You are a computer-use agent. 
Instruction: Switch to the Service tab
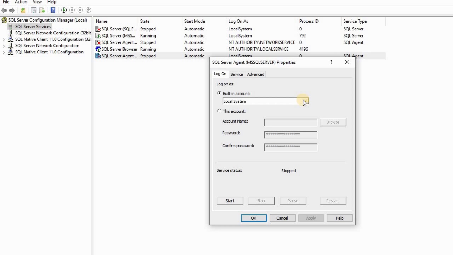click(236, 74)
